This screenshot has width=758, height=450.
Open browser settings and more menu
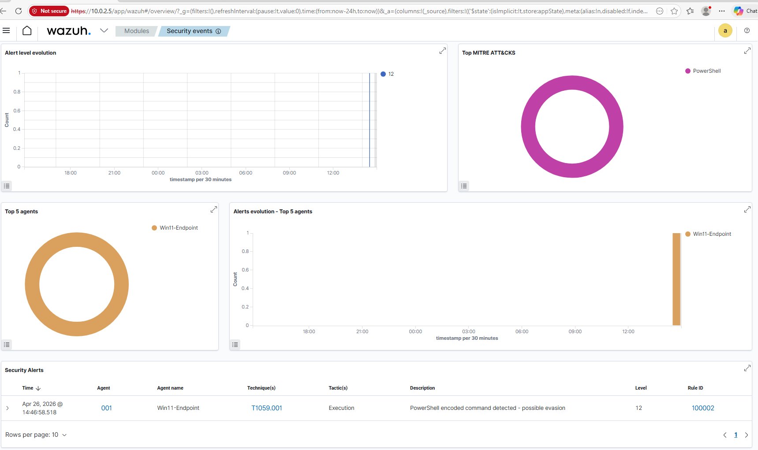(722, 11)
